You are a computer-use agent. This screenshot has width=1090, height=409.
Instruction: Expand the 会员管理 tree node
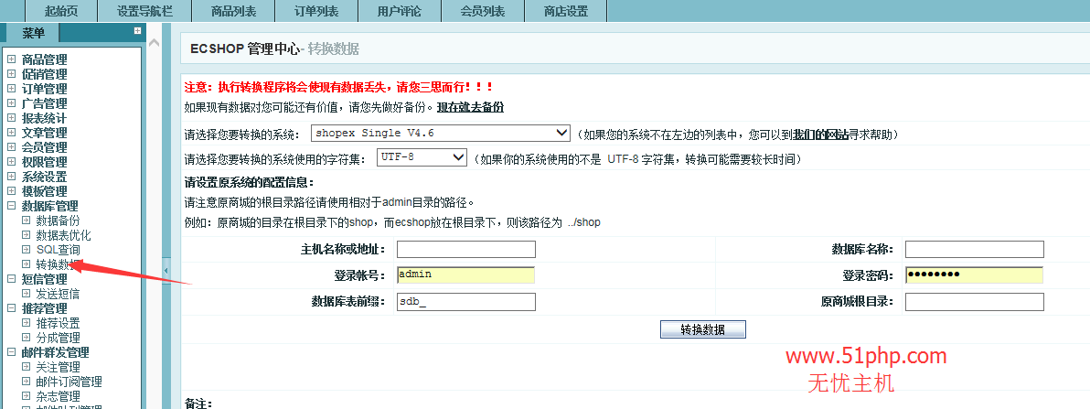11,147
